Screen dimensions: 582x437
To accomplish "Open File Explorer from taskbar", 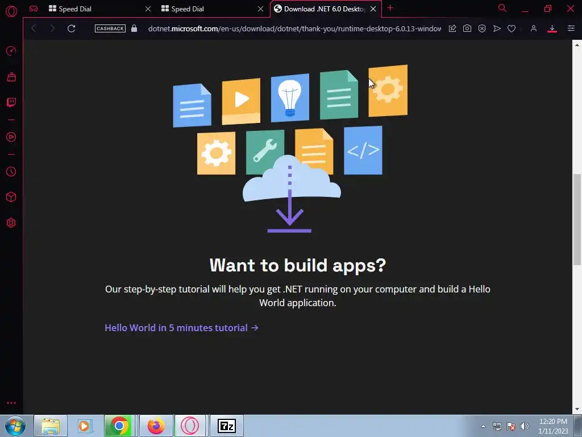I will [51, 426].
